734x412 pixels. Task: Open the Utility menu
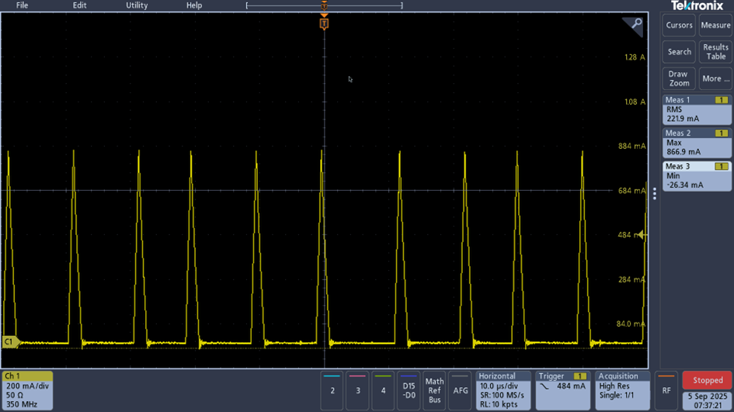click(137, 5)
